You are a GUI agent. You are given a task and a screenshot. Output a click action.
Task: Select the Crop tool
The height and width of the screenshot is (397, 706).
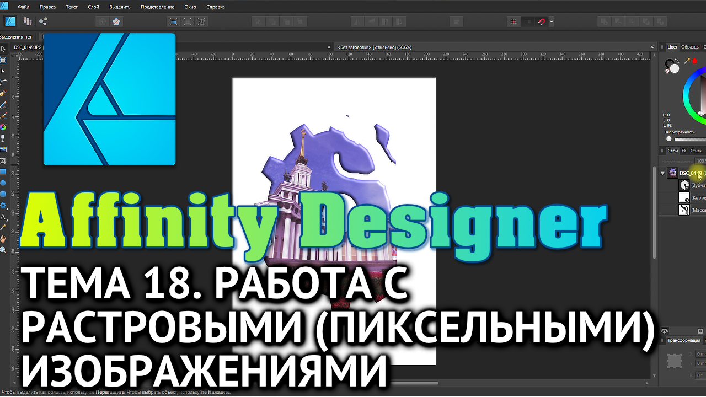[3, 160]
